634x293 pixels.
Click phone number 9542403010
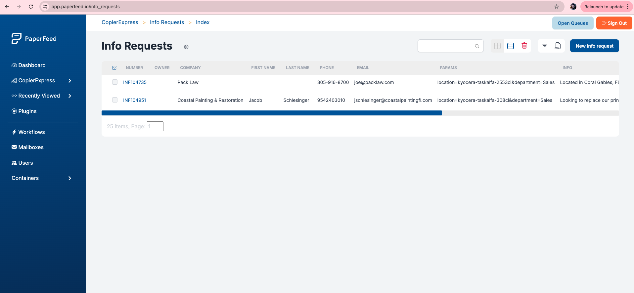(331, 100)
